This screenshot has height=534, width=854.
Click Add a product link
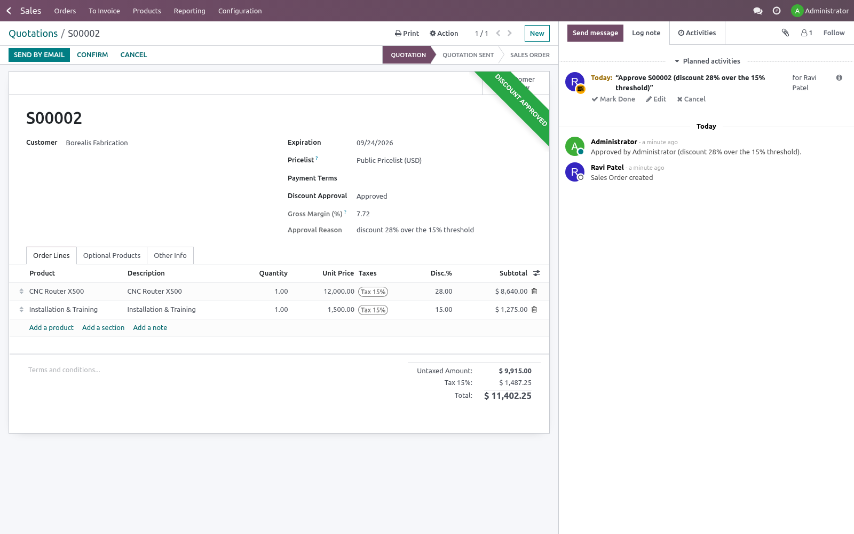coord(51,328)
